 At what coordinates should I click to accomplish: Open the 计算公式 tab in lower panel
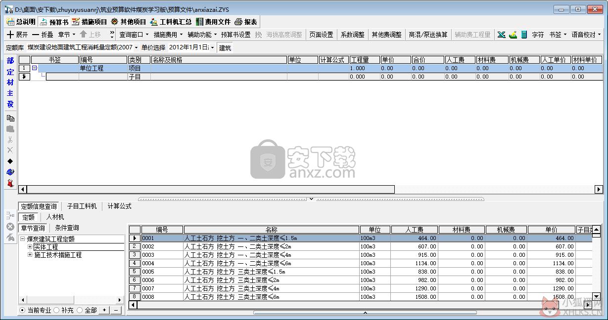(x=119, y=206)
